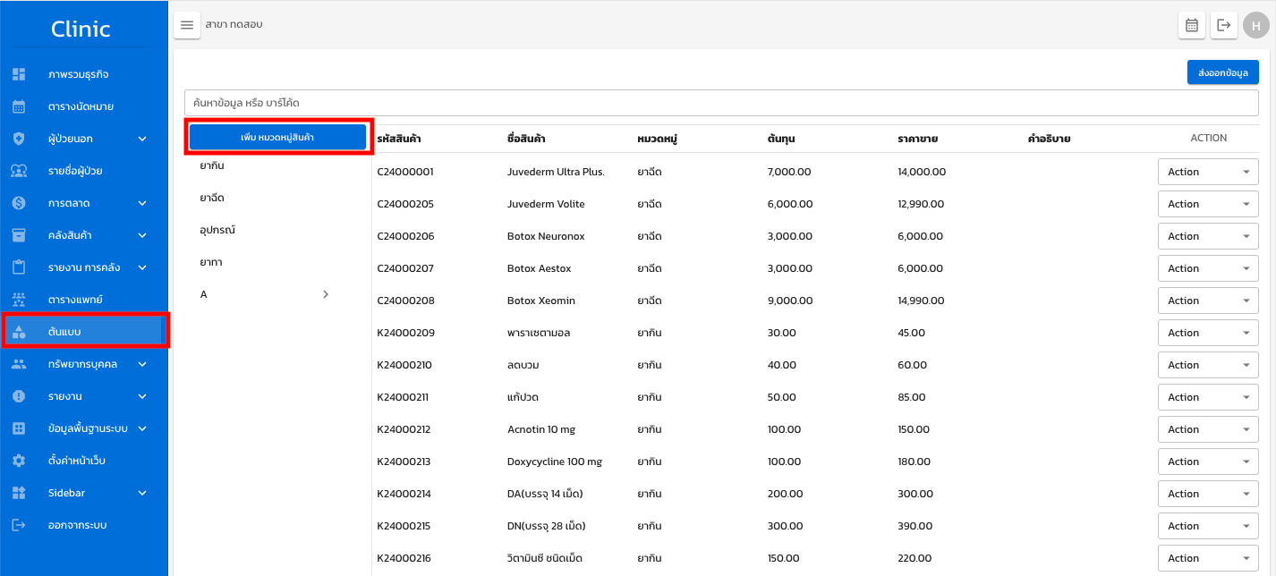Click ส่งออกข้อมูล export button
This screenshot has height=576, width=1276.
(1223, 72)
